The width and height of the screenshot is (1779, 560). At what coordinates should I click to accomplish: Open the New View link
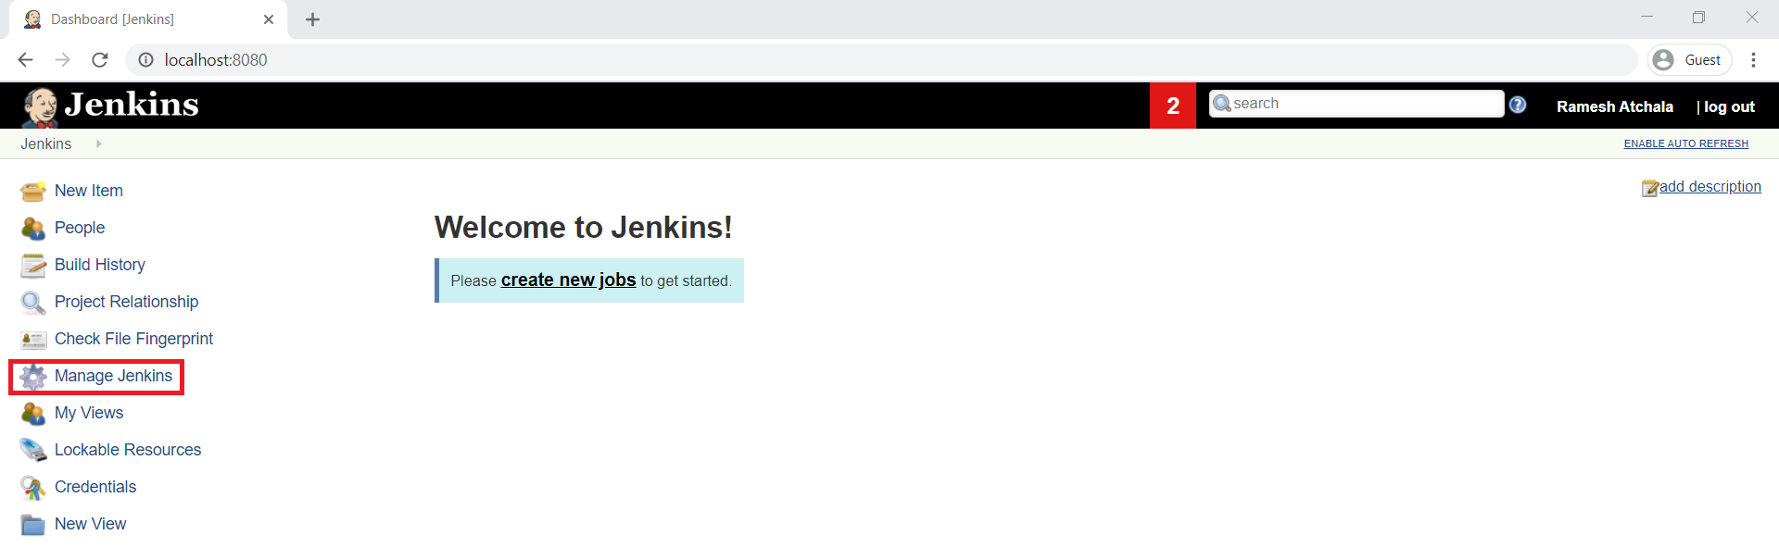[90, 524]
